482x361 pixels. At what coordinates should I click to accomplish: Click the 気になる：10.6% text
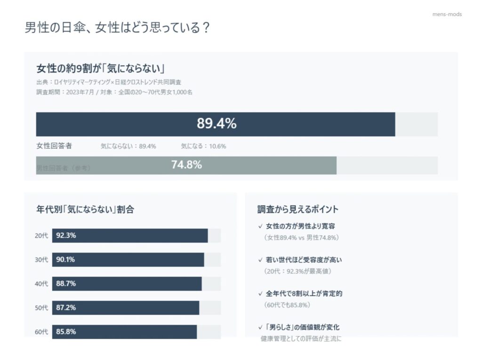coord(203,146)
